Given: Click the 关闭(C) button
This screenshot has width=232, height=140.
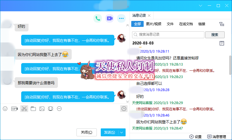Looking at the screenshot, I should pyautogui.click(x=86, y=132).
